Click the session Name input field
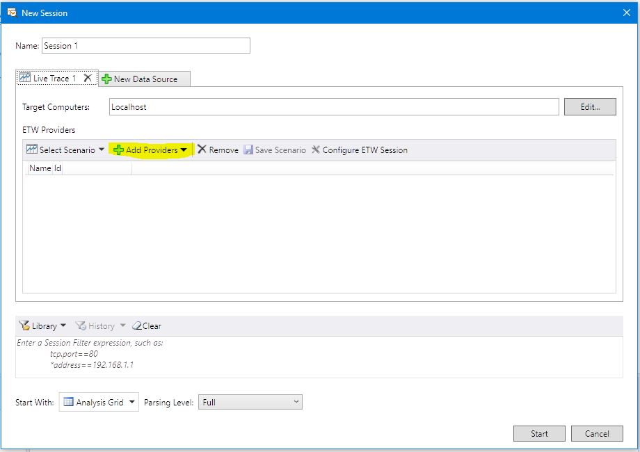 [x=145, y=46]
